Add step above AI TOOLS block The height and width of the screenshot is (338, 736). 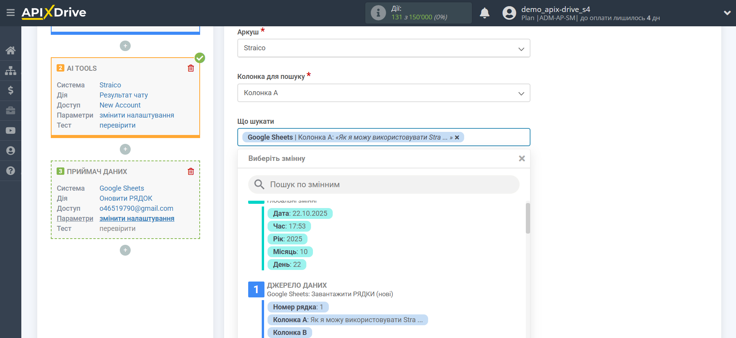click(125, 46)
